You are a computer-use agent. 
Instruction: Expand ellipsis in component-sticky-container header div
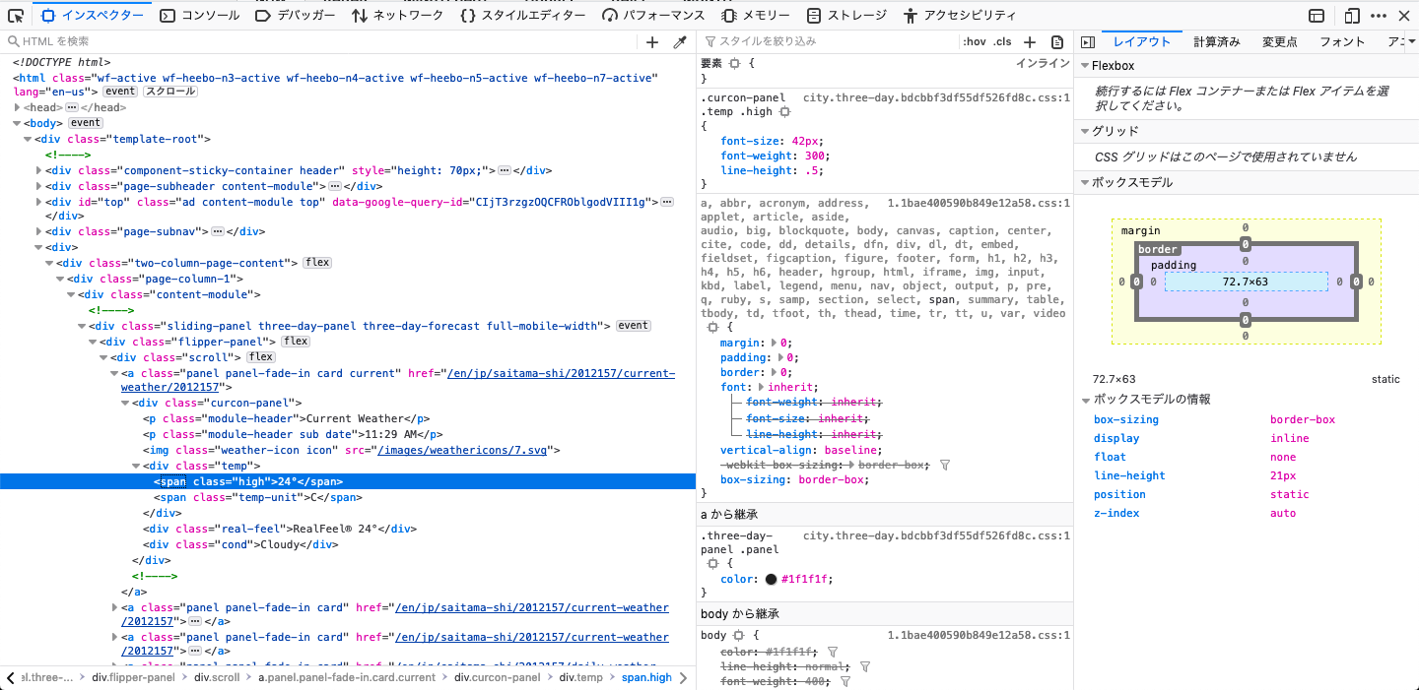(x=505, y=170)
